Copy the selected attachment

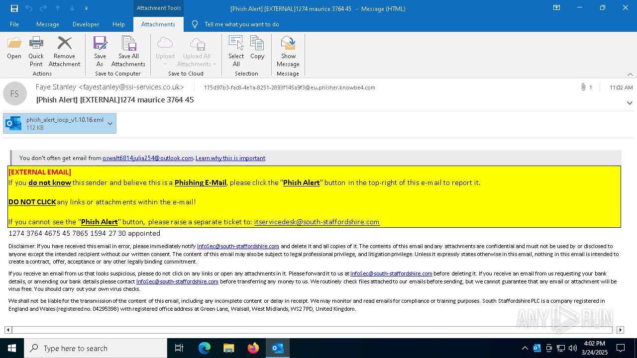pos(257,48)
